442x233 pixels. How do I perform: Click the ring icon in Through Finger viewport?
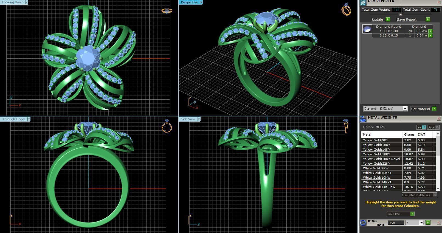tap(167, 126)
